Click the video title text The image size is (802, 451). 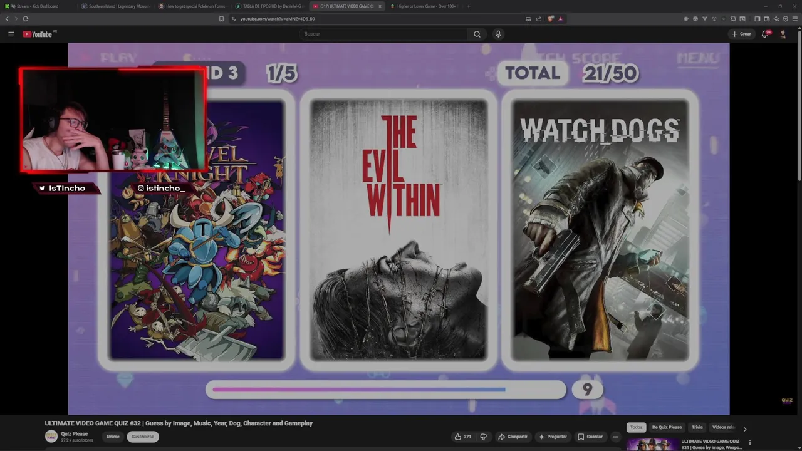[179, 423]
